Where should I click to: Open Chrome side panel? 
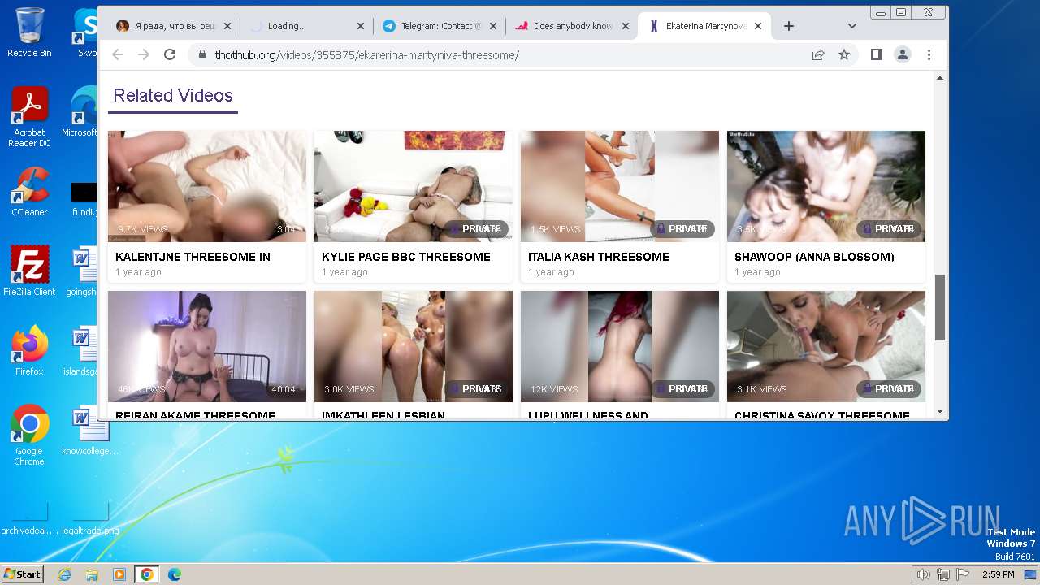(x=876, y=54)
